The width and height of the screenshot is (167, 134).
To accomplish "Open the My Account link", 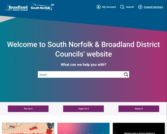I will 109,7.
